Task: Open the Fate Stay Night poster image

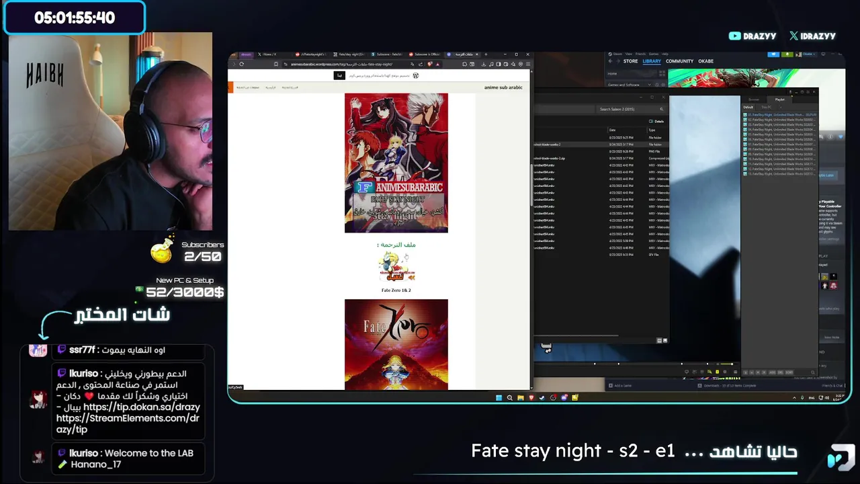Action: [396, 163]
